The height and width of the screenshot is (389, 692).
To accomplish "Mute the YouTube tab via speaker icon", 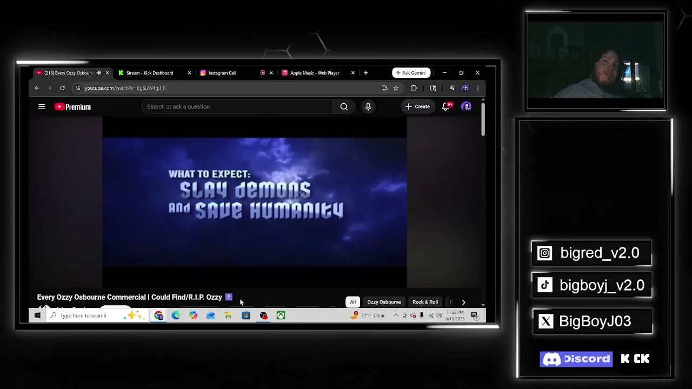I will pyautogui.click(x=98, y=73).
